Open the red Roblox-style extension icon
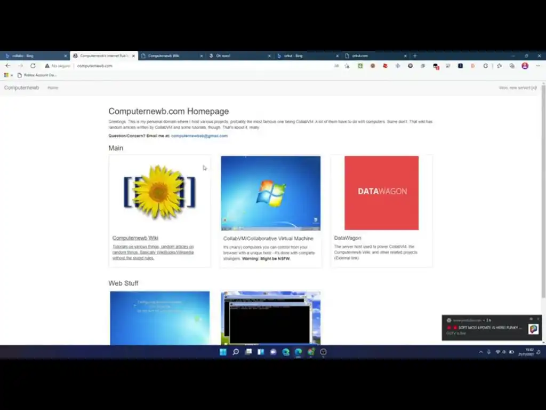 click(385, 66)
